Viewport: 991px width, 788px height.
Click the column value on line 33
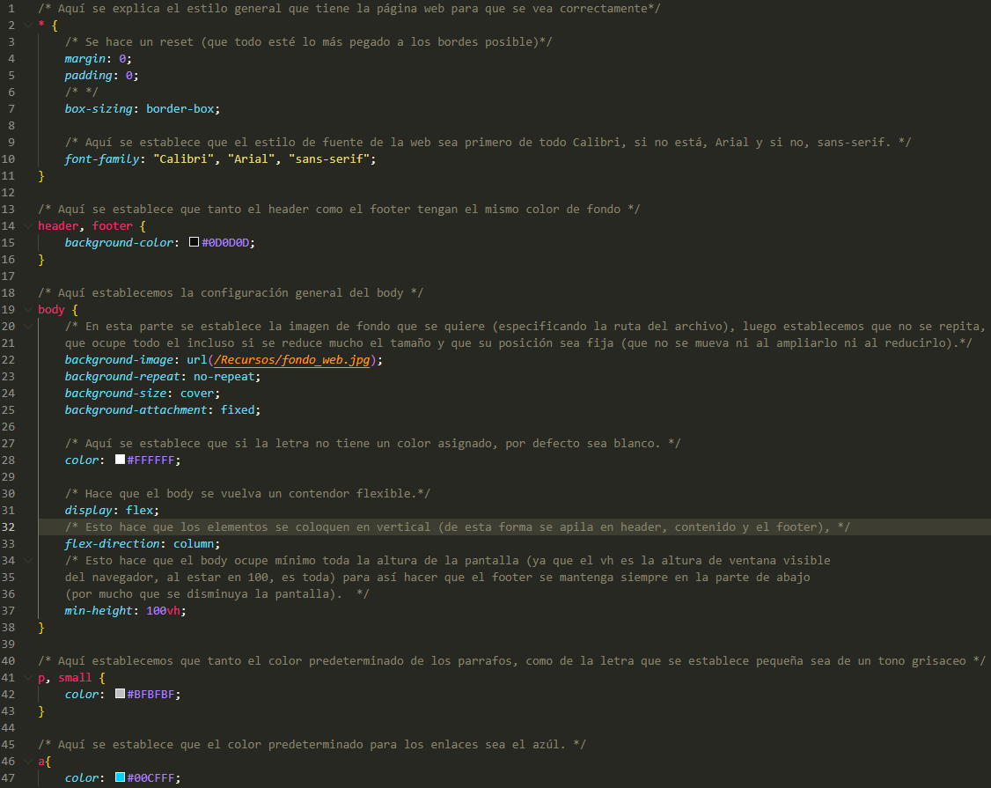tap(194, 544)
